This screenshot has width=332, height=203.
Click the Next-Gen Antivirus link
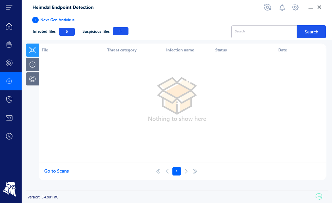pyautogui.click(x=57, y=20)
